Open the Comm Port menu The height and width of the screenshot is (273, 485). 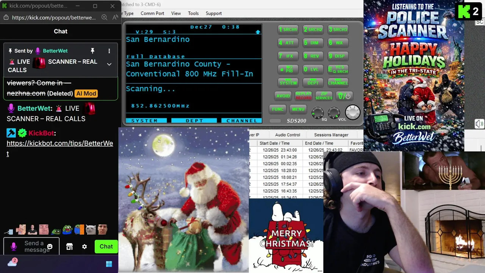pyautogui.click(x=152, y=13)
